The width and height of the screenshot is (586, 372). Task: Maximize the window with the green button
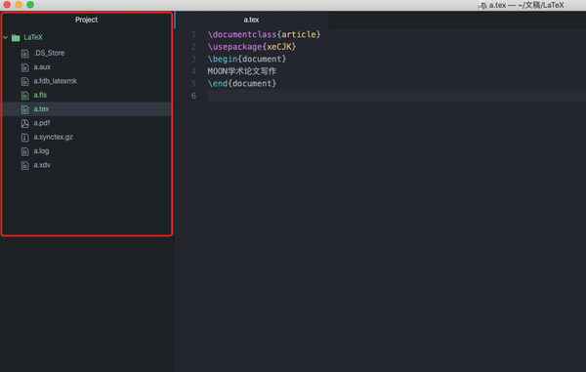click(x=30, y=5)
